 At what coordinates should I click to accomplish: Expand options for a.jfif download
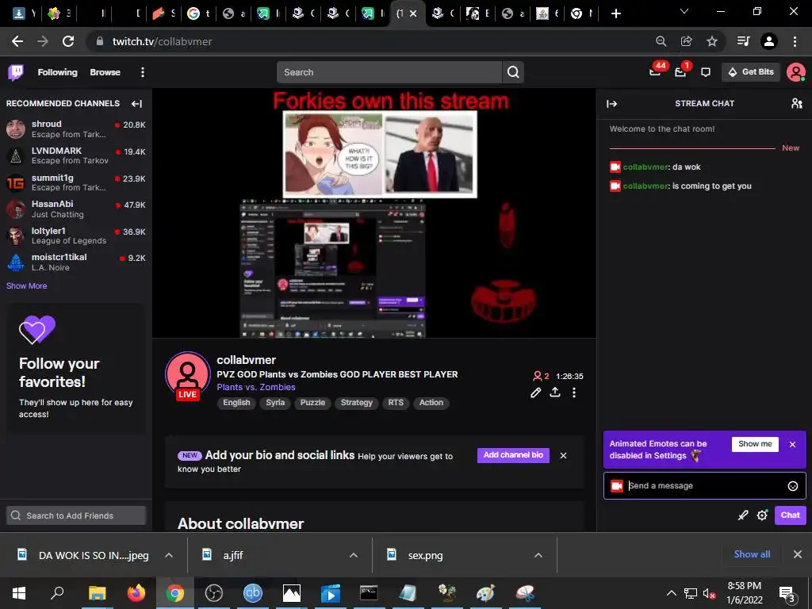click(354, 555)
